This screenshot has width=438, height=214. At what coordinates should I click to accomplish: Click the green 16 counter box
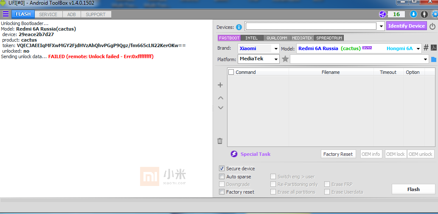click(x=396, y=14)
